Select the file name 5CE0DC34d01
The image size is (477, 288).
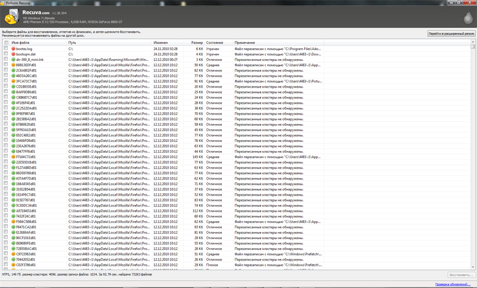(x=26, y=205)
